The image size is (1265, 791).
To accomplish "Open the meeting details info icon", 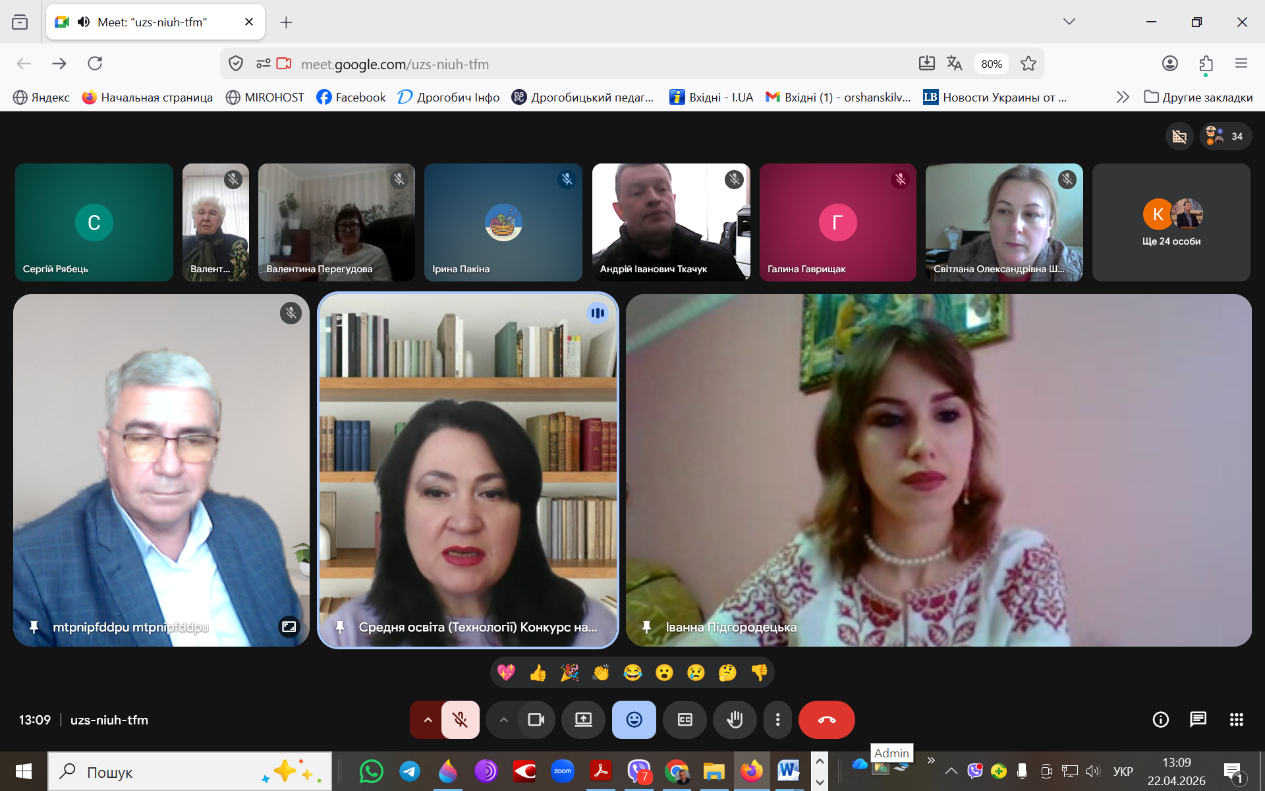I will click(1160, 720).
